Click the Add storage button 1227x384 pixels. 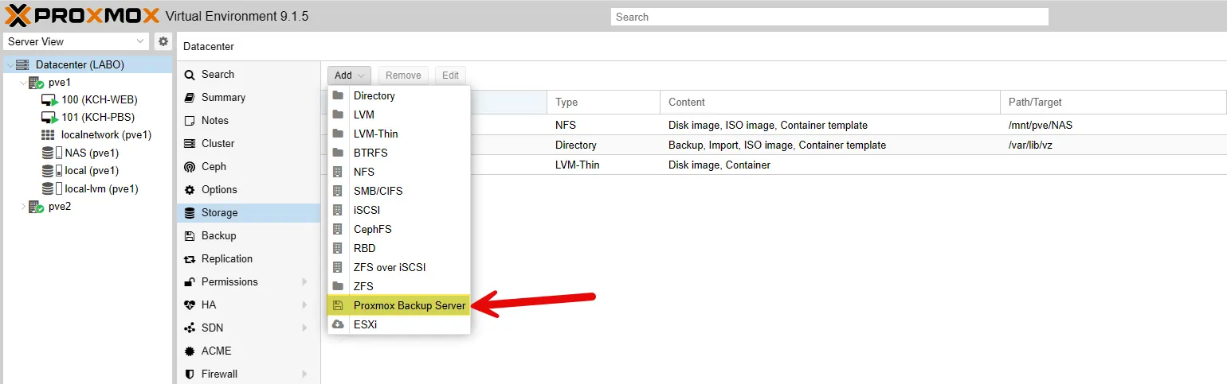click(x=348, y=76)
